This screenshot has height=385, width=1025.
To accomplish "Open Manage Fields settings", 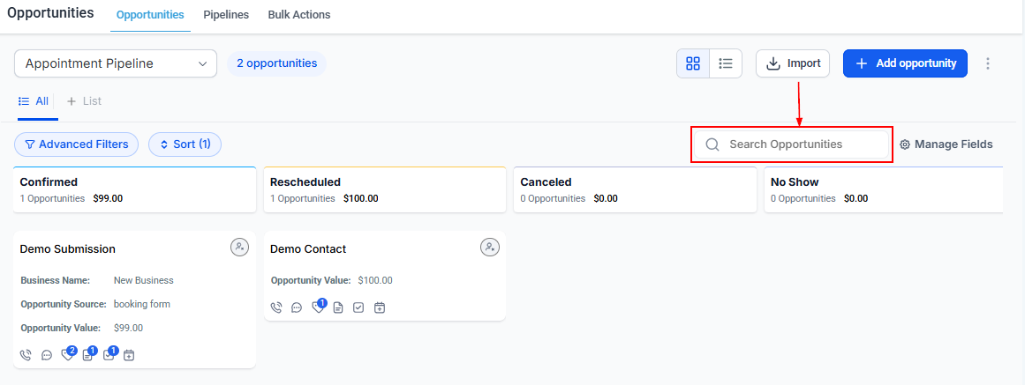I will (946, 144).
